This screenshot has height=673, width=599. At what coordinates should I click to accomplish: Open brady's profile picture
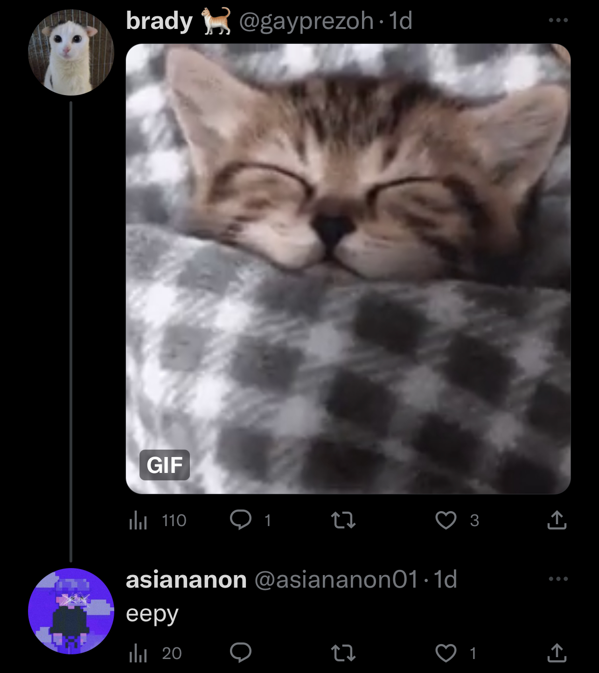[x=71, y=52]
